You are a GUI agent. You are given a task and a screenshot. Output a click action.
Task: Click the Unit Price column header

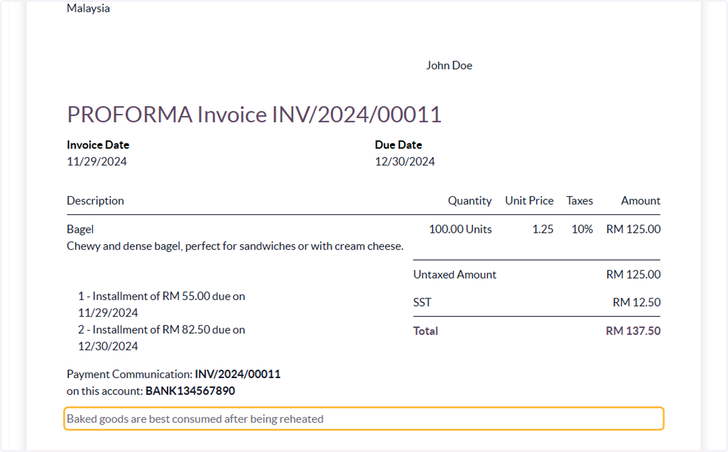tap(529, 201)
